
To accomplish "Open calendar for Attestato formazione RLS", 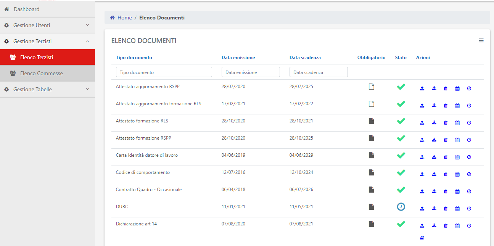I will [x=457, y=123].
